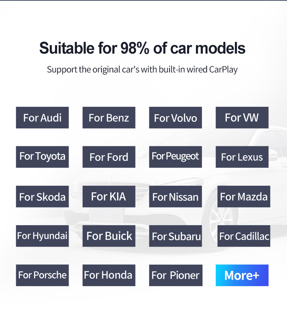Click the For Ford tile
This screenshot has height=334, width=287.
pyautogui.click(x=109, y=157)
